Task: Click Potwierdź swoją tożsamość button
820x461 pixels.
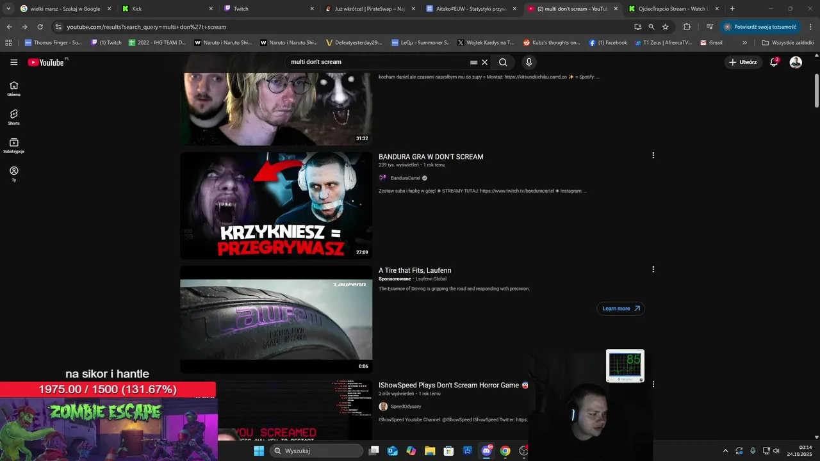Action: 760,27
